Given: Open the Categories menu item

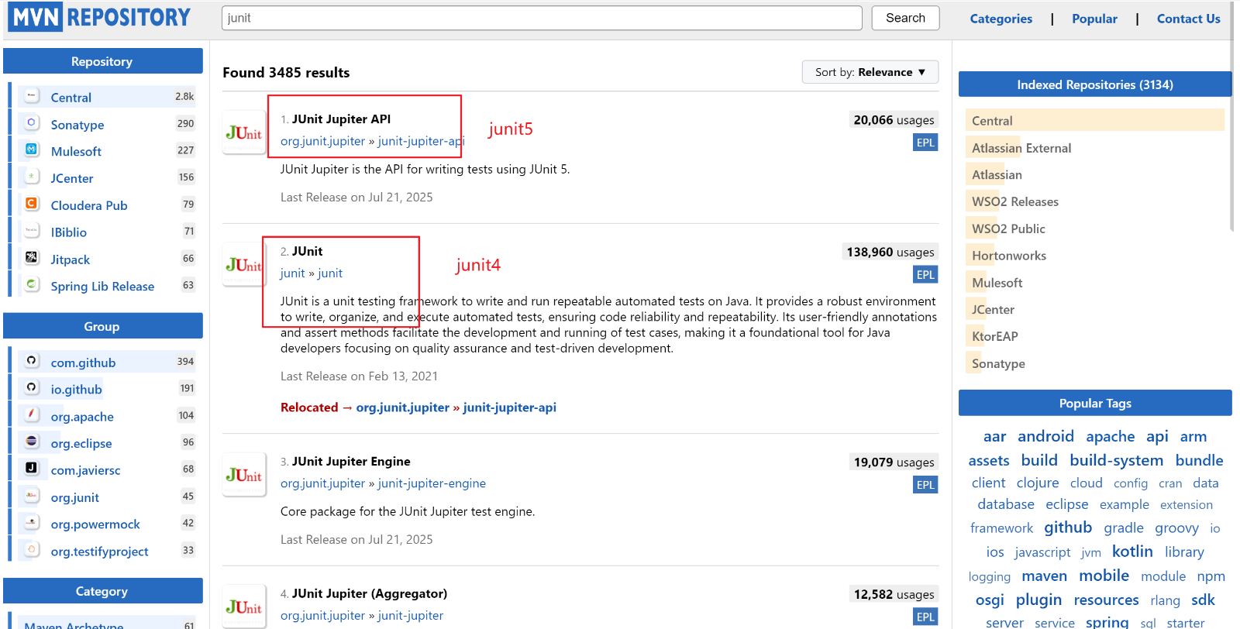Looking at the screenshot, I should click(1001, 19).
